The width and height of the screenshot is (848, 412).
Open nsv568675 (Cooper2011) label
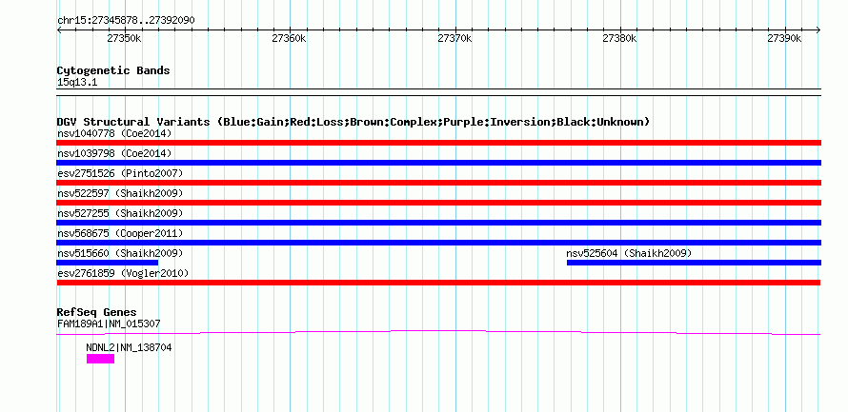(120, 233)
